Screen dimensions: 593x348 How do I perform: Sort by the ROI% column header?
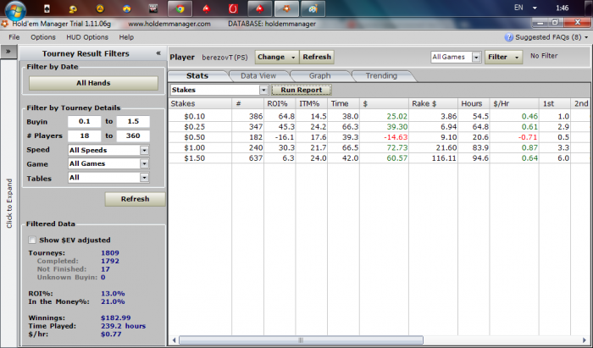(x=280, y=103)
